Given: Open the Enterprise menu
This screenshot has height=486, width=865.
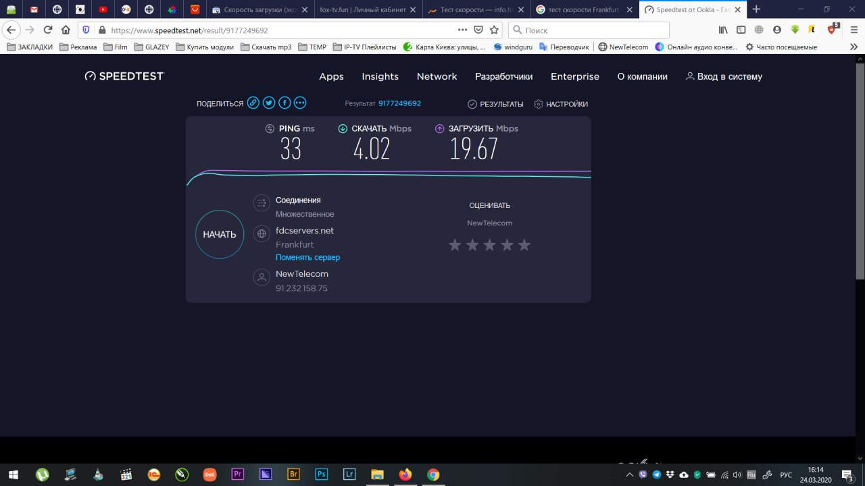Looking at the screenshot, I should pos(575,76).
